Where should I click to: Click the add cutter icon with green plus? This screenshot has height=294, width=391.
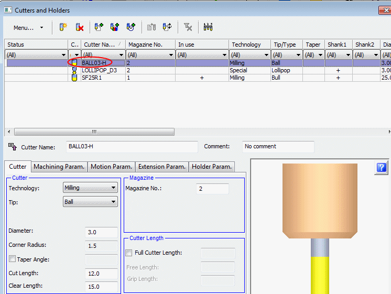(x=99, y=27)
